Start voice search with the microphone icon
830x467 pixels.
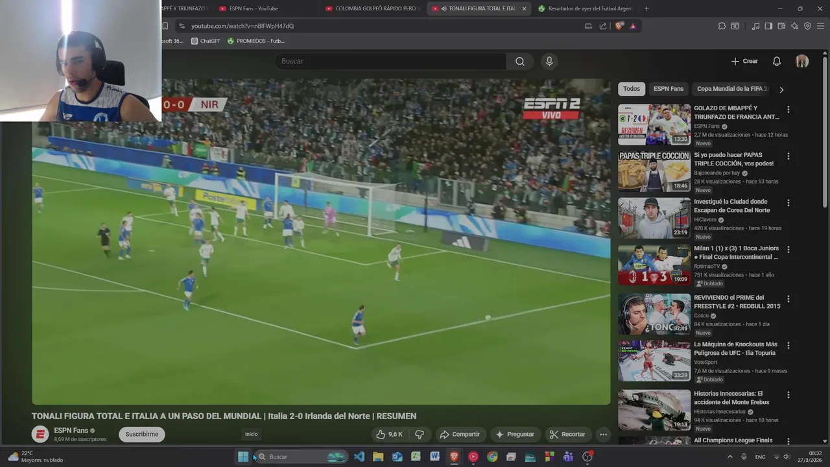coord(549,61)
